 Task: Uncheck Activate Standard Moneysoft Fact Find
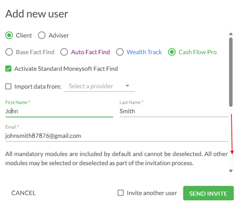[8, 69]
